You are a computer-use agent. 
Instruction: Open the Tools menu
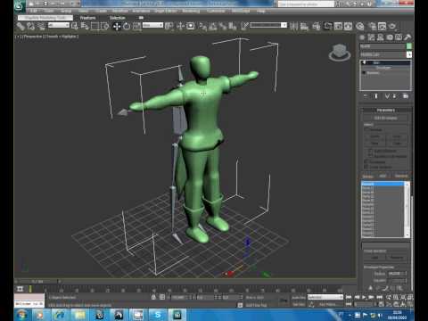49,11
